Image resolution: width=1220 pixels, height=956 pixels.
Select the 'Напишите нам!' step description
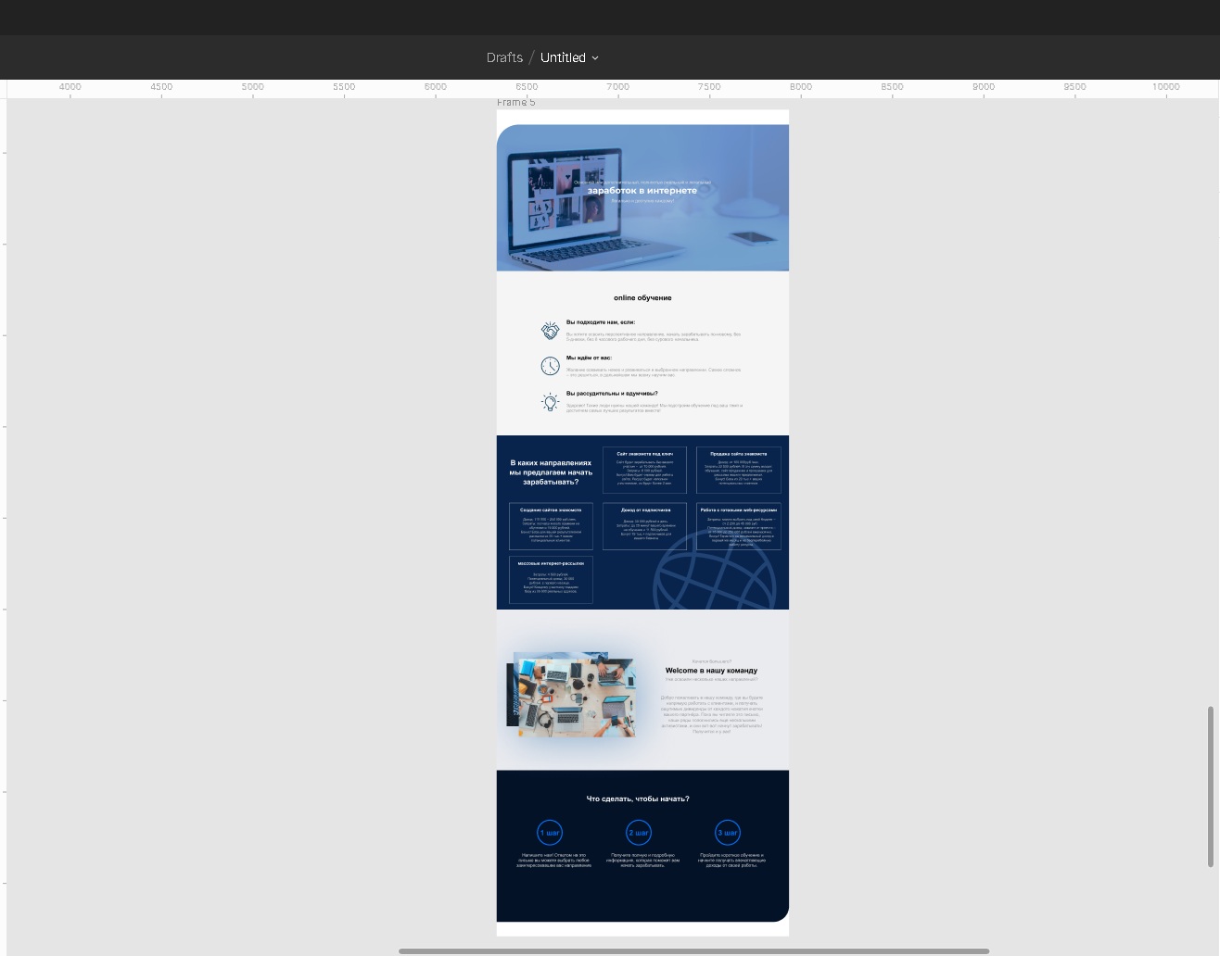[x=554, y=860]
